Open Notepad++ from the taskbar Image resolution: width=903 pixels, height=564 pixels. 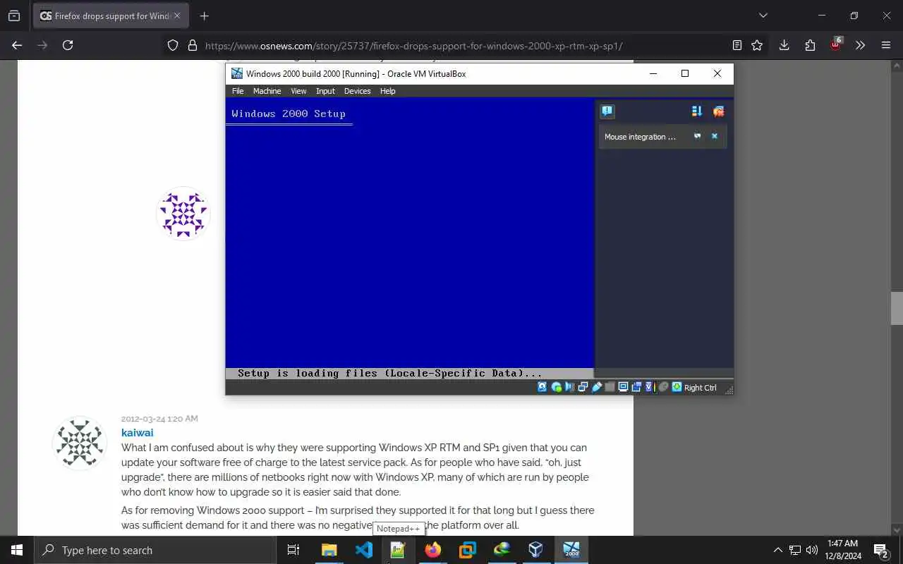click(398, 550)
